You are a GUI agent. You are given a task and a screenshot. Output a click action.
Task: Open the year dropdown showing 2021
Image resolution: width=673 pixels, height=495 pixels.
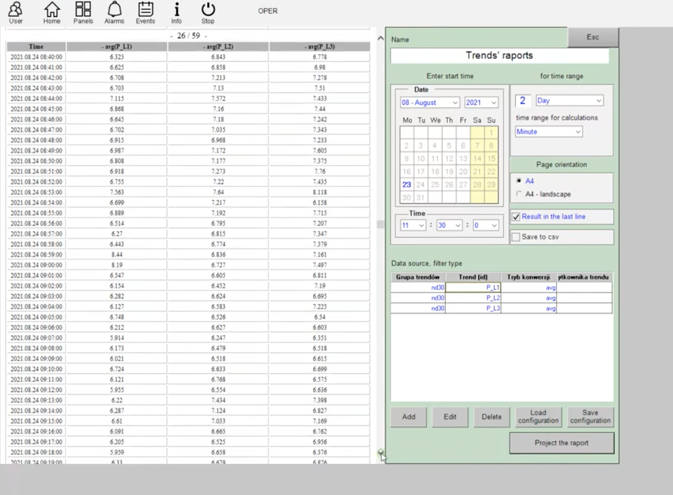pos(481,103)
